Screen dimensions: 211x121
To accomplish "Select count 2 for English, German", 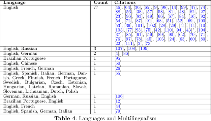I will click(x=95, y=53).
